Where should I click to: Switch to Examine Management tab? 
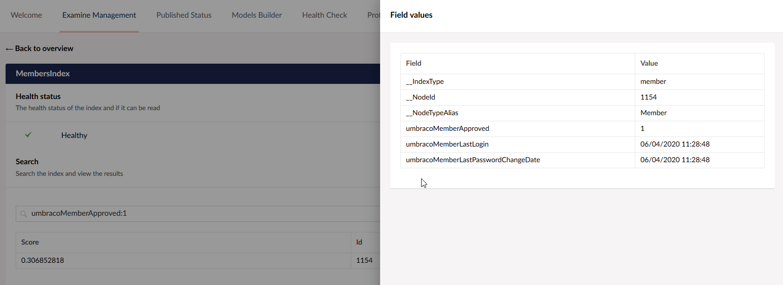99,15
